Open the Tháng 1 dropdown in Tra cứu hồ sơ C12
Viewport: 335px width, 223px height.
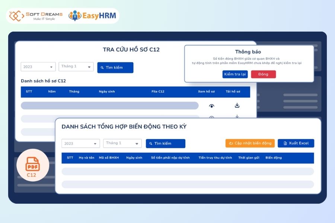coord(76,67)
